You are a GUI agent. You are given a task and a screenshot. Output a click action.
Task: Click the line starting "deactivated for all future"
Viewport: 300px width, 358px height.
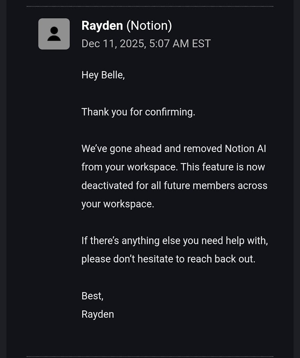174,185
